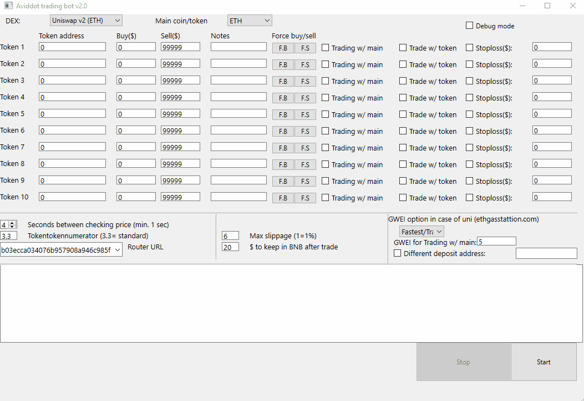The height and width of the screenshot is (401, 584).
Task: Click the Stop button
Action: point(463,362)
